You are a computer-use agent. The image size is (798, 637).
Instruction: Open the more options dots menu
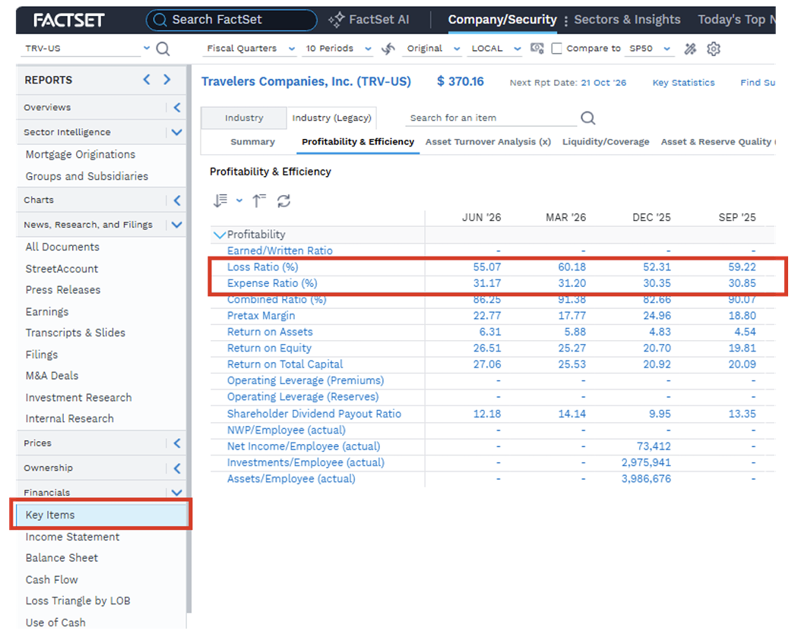pyautogui.click(x=566, y=20)
